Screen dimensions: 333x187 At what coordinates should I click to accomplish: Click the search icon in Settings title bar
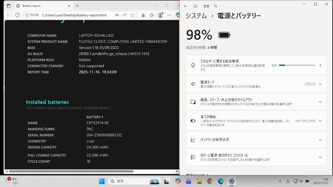point(216,6)
